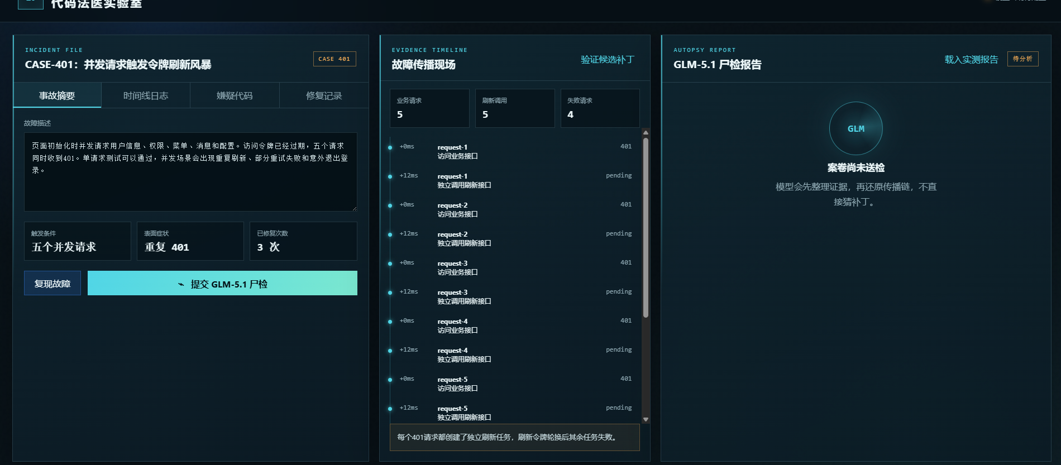Click the 模型会先整理证据 description text
The image size is (1061, 465).
856,194
